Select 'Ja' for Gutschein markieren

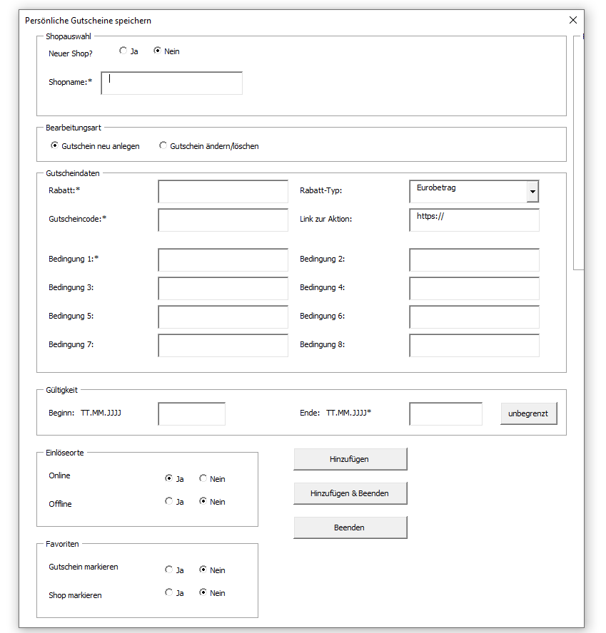point(169,570)
